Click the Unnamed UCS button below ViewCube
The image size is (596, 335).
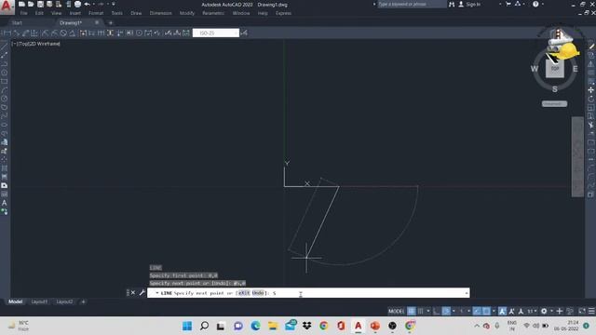555,103
